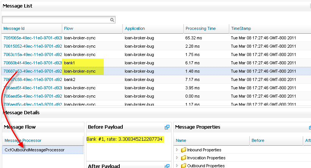Image resolution: width=311 pixels, height=168 pixels.
Task: Sort by Flow column header
Action: pyautogui.click(x=69, y=28)
